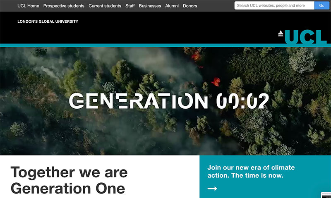Click the UCL logo
The image size is (331, 198).
tap(303, 37)
